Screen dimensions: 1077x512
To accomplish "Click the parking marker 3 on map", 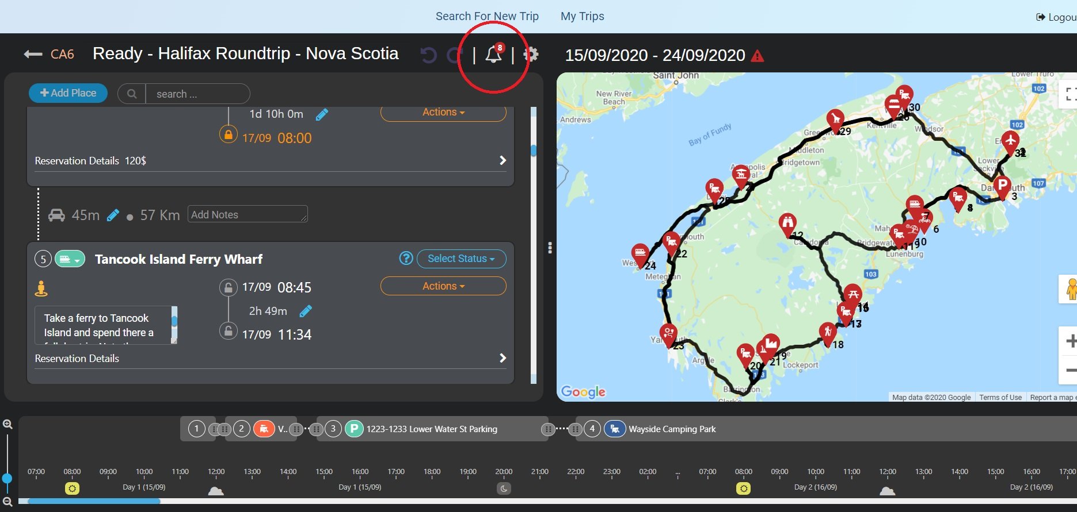I will (x=1002, y=186).
